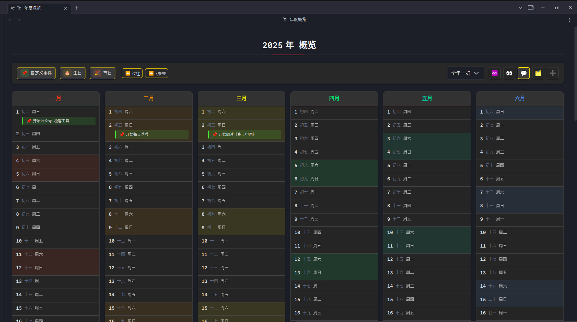The width and height of the screenshot is (577, 322).
Task: Click the speech bubble icon button
Action: tap(523, 73)
